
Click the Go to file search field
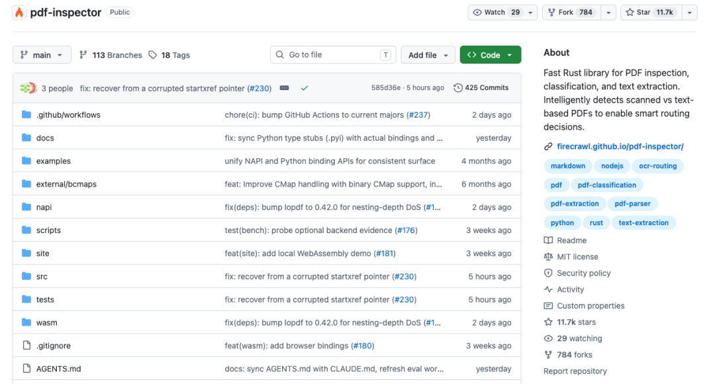(x=333, y=55)
